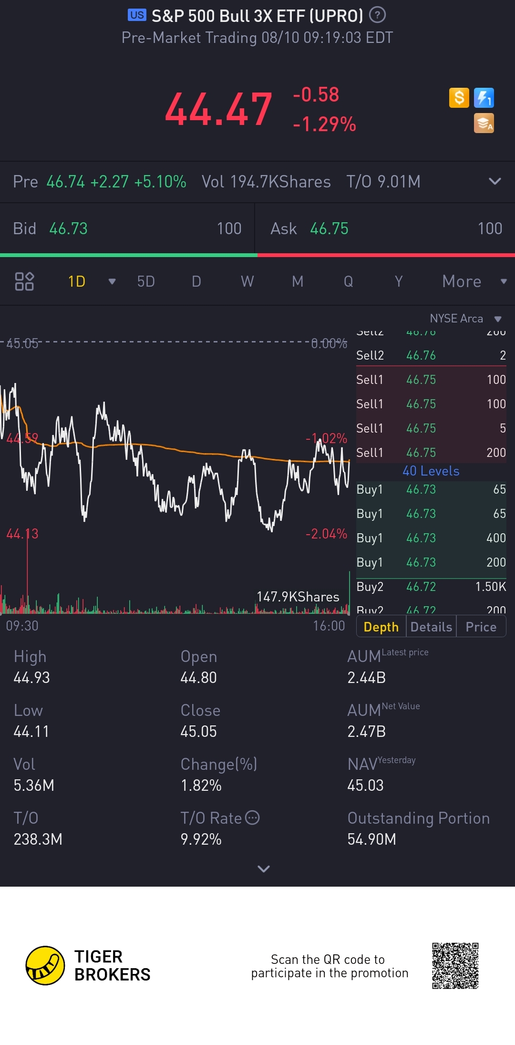
Task: Expand more stock details chevron below stats
Action: [263, 869]
